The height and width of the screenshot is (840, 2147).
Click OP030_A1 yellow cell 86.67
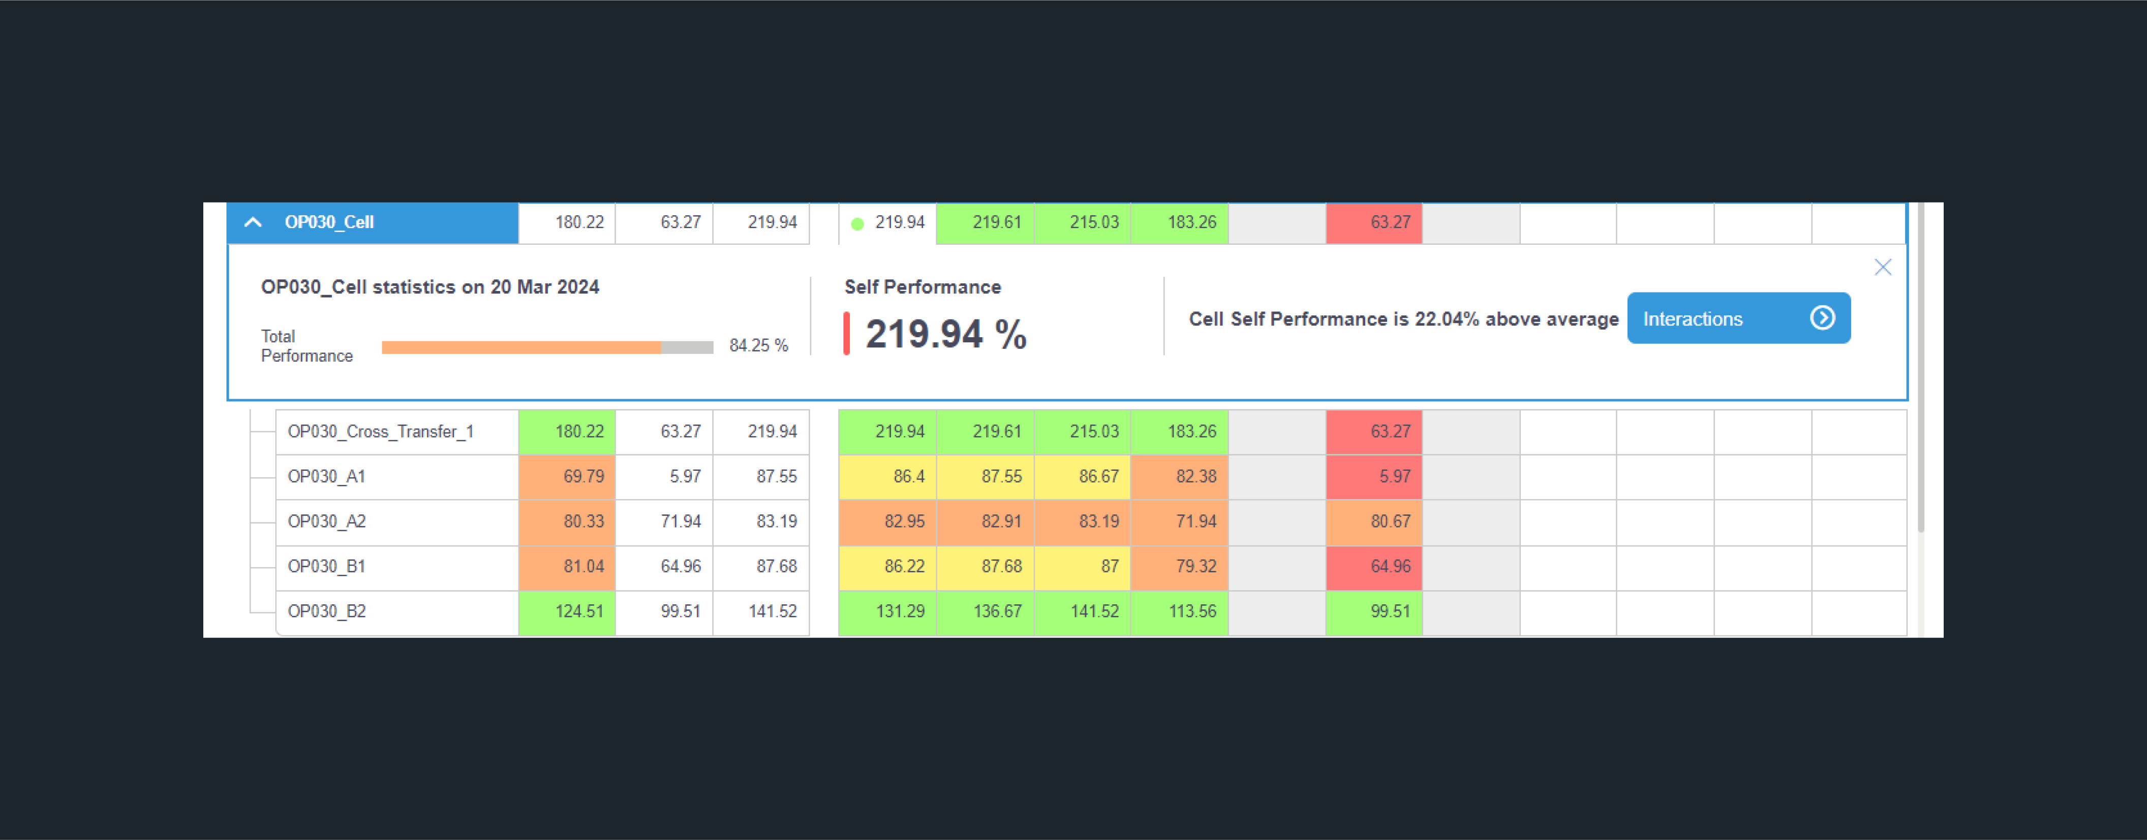1083,476
